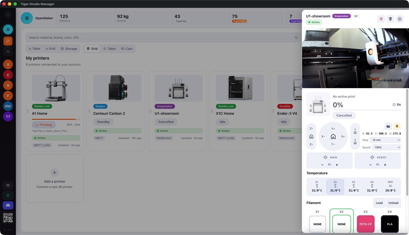Click the orange sync refresh icon in sidebar
Image resolution: width=409 pixels, height=235 pixels.
pyautogui.click(x=8, y=41)
